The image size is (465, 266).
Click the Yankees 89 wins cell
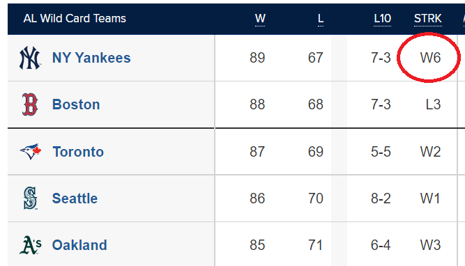click(257, 58)
